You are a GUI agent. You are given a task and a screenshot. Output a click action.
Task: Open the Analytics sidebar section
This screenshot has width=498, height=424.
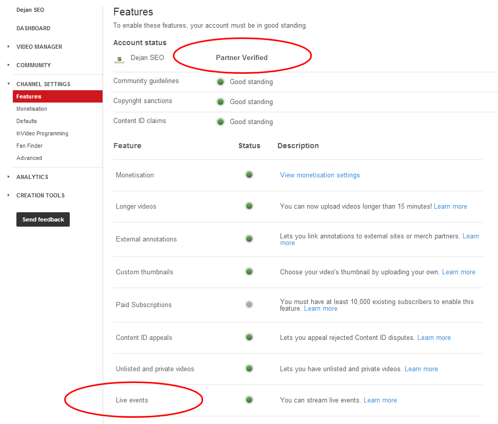(x=32, y=177)
